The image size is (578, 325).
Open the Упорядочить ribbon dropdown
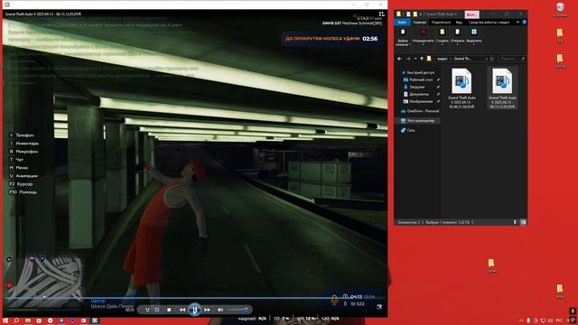tap(424, 37)
